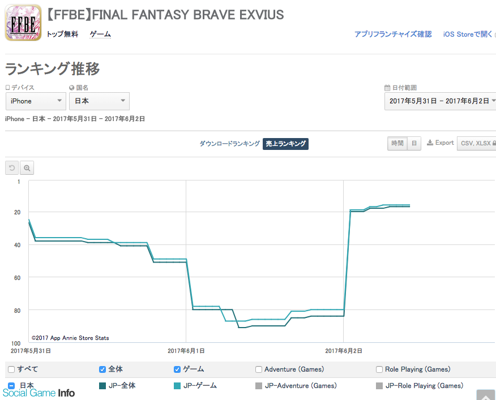Open the iOS Storeで開く link
This screenshot has height=400, width=496.
point(468,34)
